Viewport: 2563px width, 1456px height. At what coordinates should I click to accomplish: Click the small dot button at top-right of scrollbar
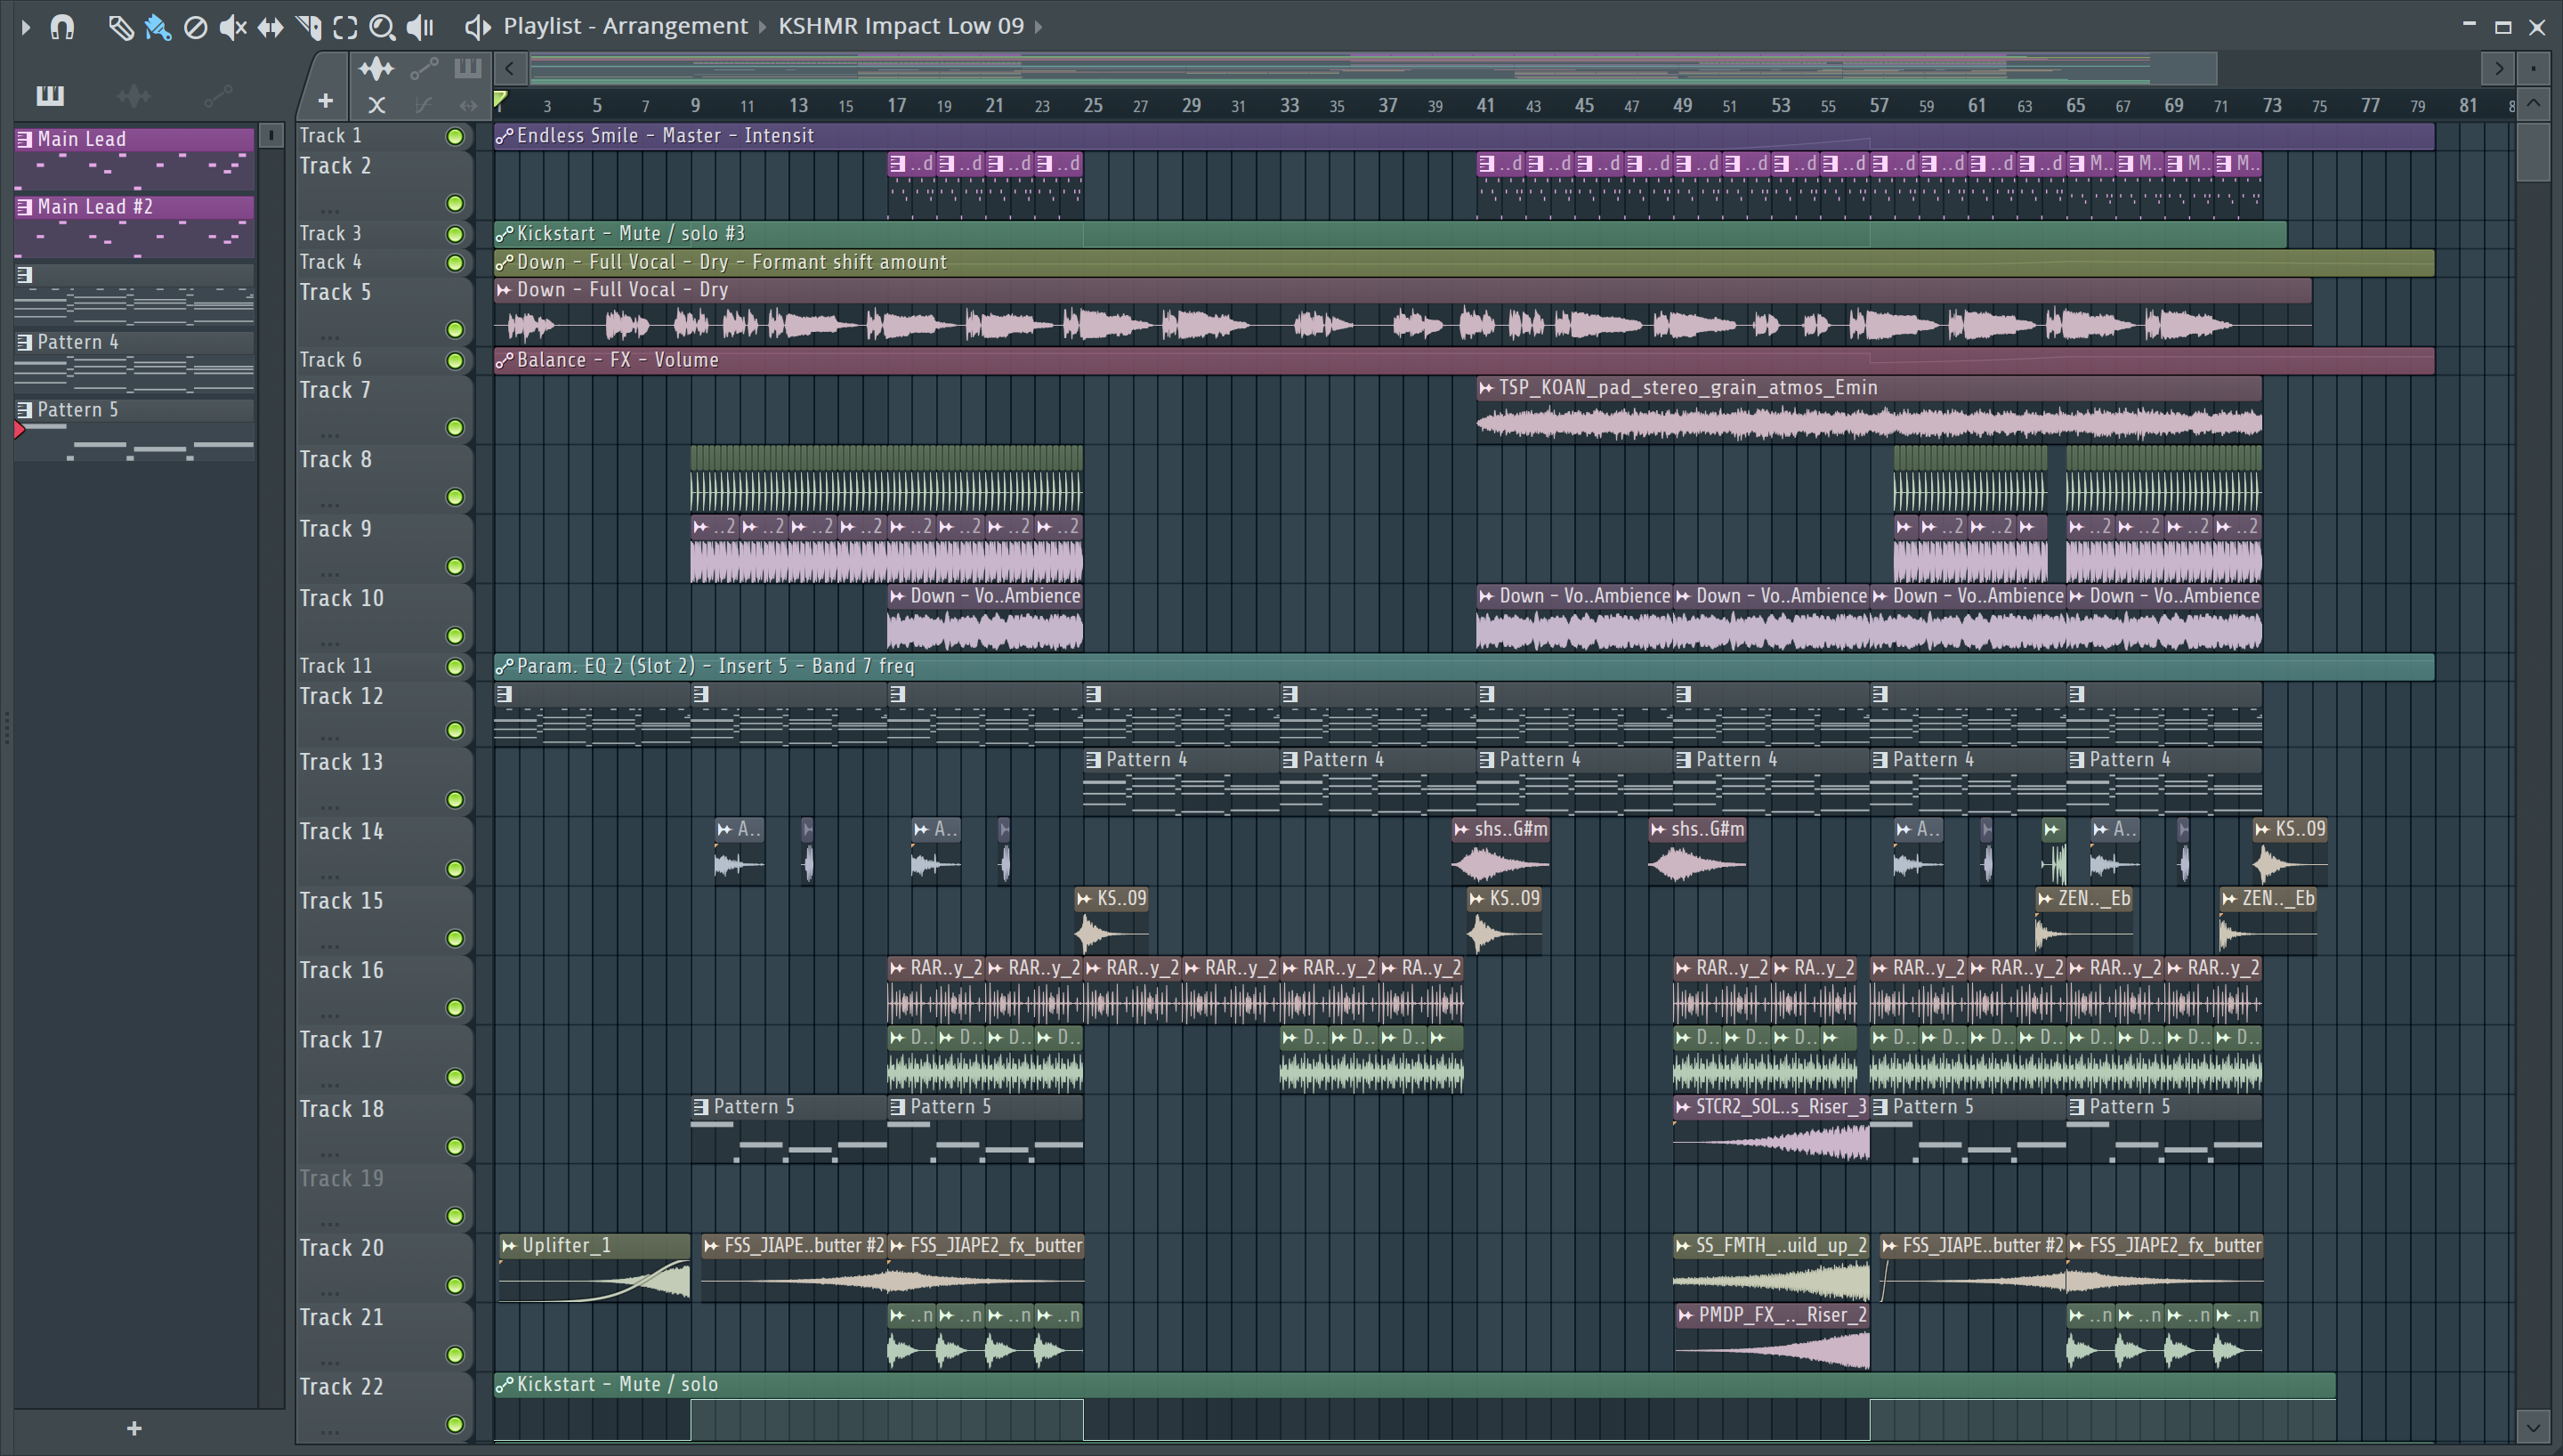click(2533, 69)
